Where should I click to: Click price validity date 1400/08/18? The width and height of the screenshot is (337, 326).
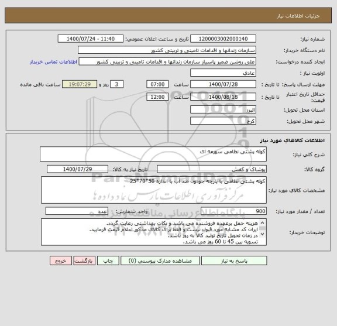coord(223,97)
